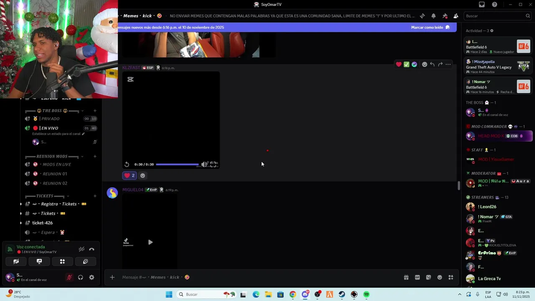Open the emoji picker in message bar
The image size is (535, 301).
pos(440,277)
